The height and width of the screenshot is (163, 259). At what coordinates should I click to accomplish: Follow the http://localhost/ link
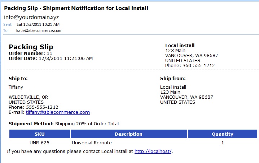point(153,152)
